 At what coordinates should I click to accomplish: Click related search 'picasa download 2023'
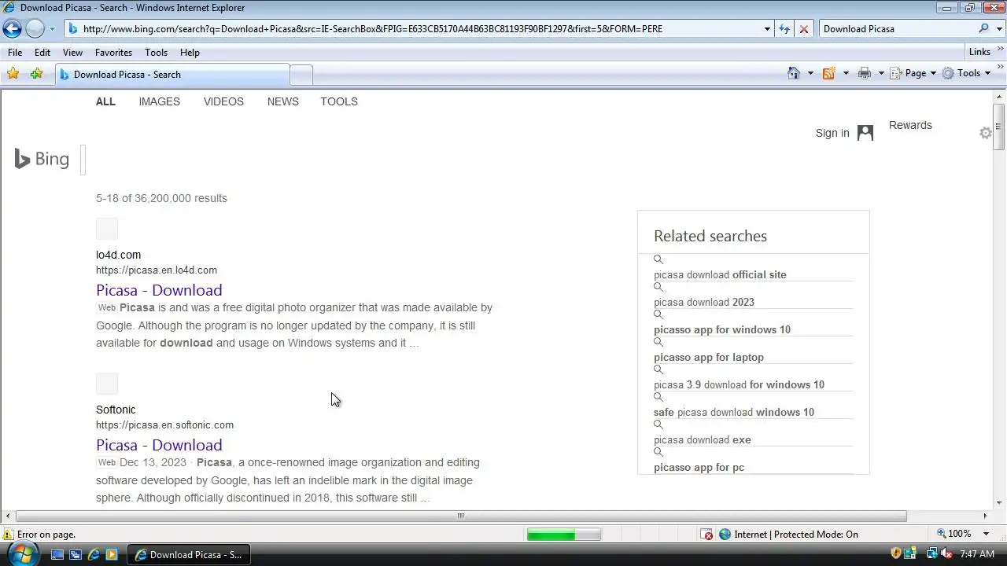[x=704, y=302]
